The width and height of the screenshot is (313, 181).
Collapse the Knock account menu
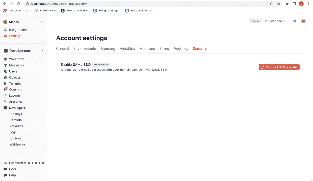[41, 22]
